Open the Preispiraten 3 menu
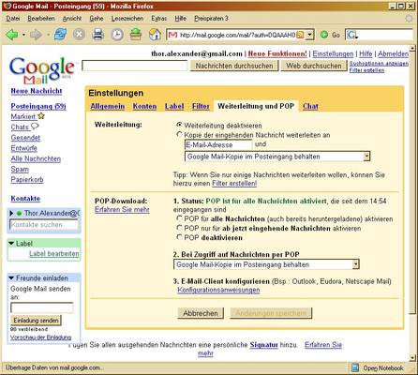 (x=211, y=19)
